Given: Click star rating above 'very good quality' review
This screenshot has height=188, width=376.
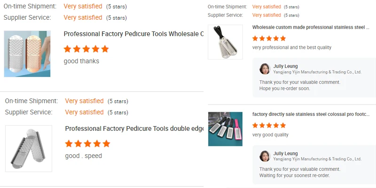Looking at the screenshot, I should coord(269,125).
